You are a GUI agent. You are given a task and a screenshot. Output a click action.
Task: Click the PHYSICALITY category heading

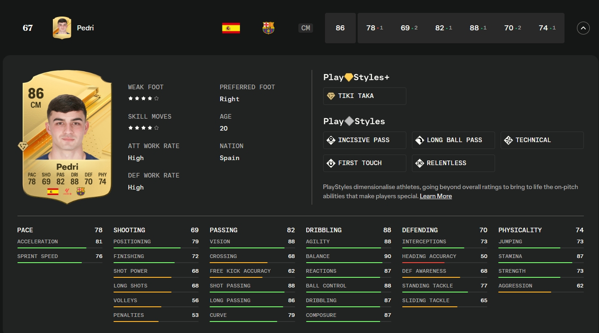click(x=520, y=230)
